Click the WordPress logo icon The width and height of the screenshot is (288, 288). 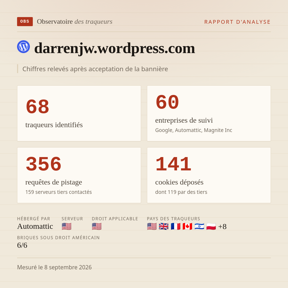click(23, 47)
